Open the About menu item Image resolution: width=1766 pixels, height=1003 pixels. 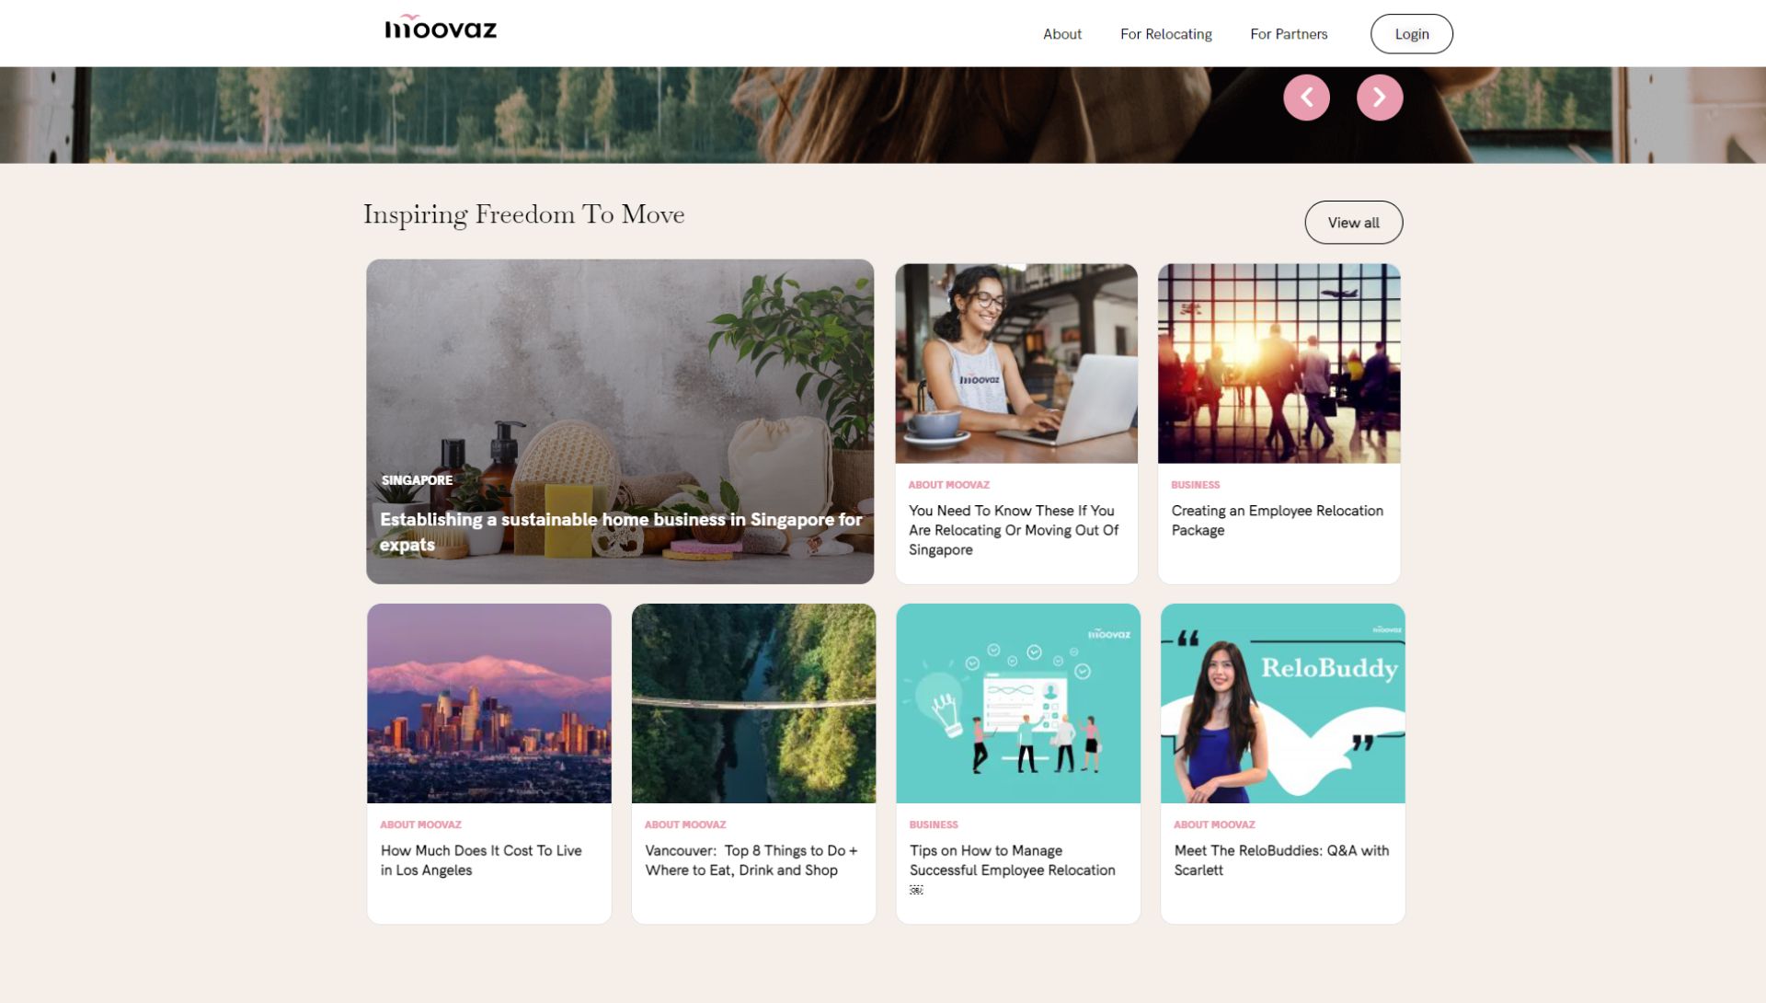click(1061, 34)
